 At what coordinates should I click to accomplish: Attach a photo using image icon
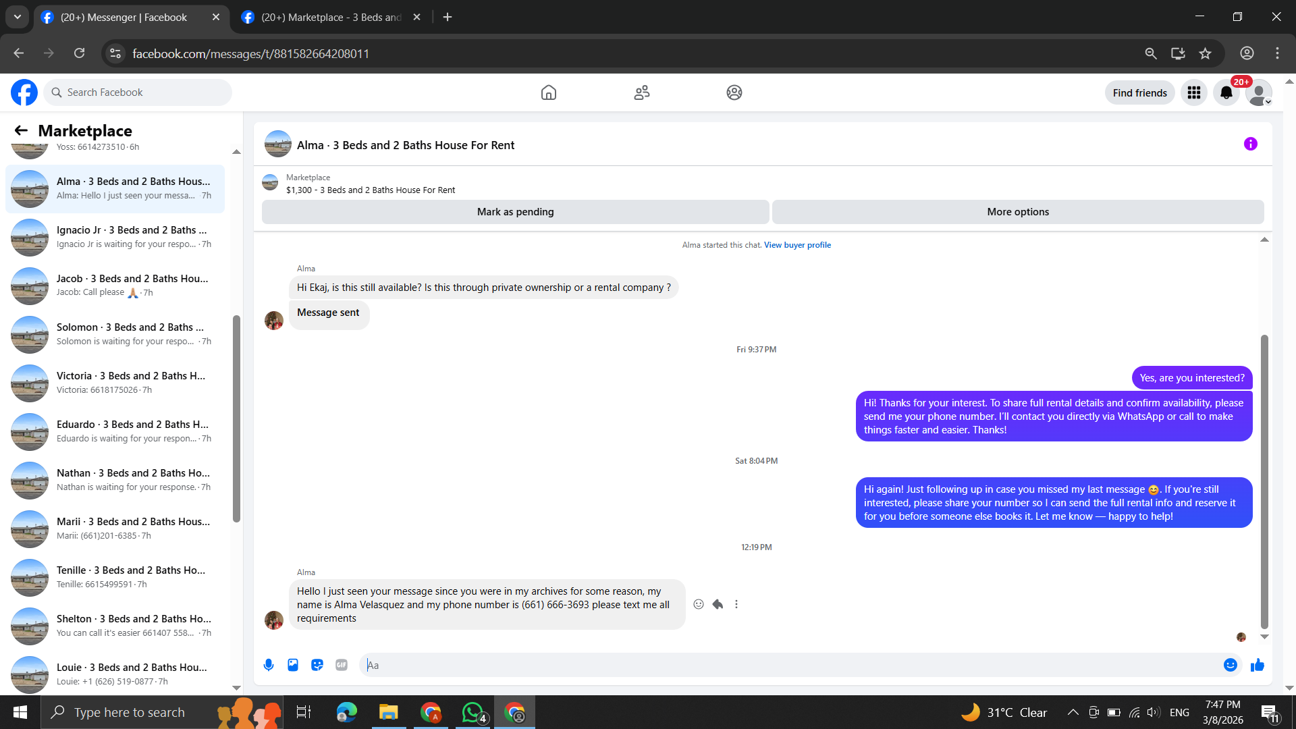(293, 665)
